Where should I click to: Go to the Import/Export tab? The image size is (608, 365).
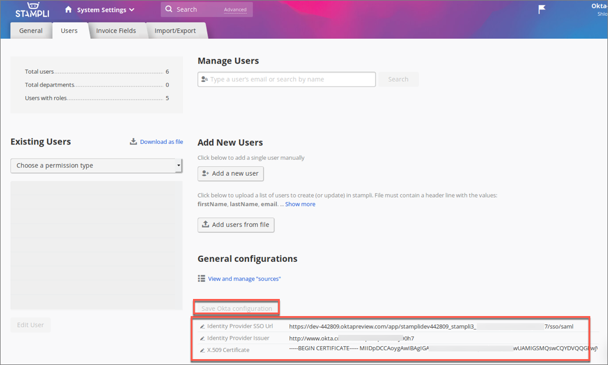click(x=176, y=31)
